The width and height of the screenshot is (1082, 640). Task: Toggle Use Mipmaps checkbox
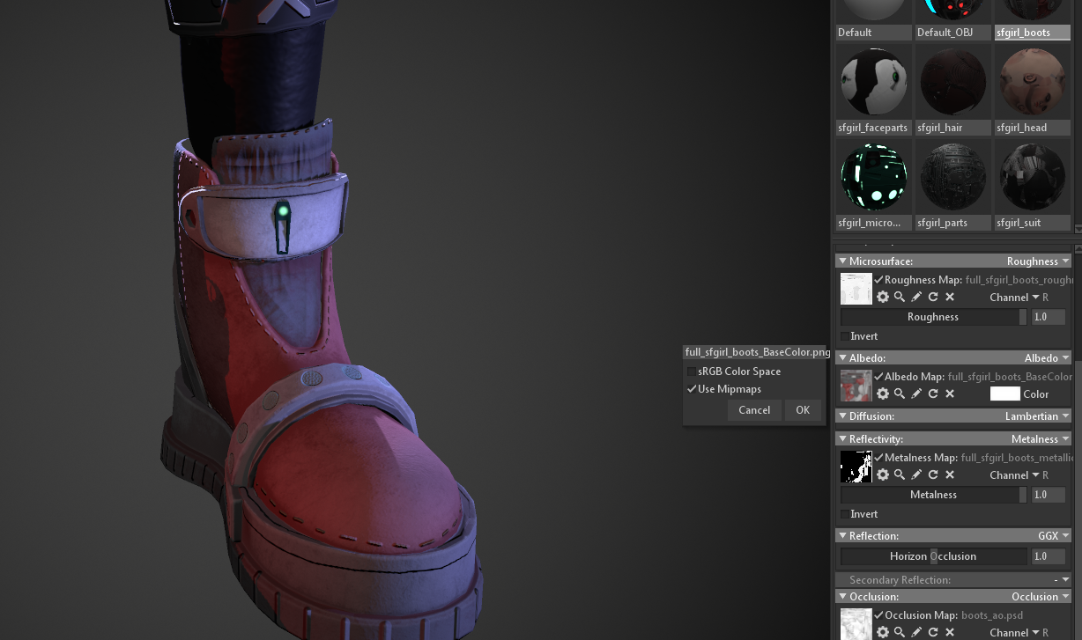(692, 389)
